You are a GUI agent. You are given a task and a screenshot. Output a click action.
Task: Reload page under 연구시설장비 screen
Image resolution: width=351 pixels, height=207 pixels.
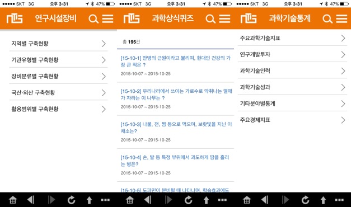coord(72,200)
